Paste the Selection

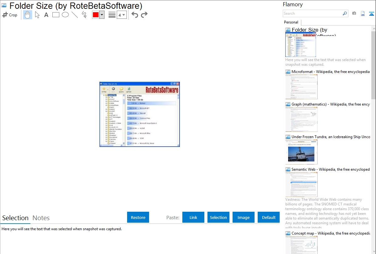218,217
